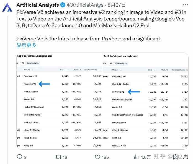Select 'Open weights' filter in Text to Video leaderboard
Viewport: 193px width, 164px height.
tap(121, 63)
